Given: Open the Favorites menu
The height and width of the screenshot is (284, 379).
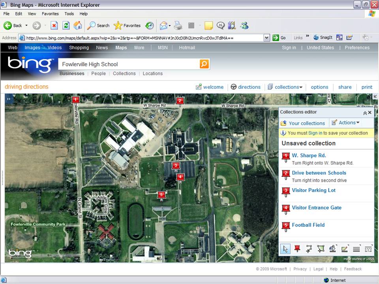Looking at the screenshot, I should pyautogui.click(x=50, y=14).
